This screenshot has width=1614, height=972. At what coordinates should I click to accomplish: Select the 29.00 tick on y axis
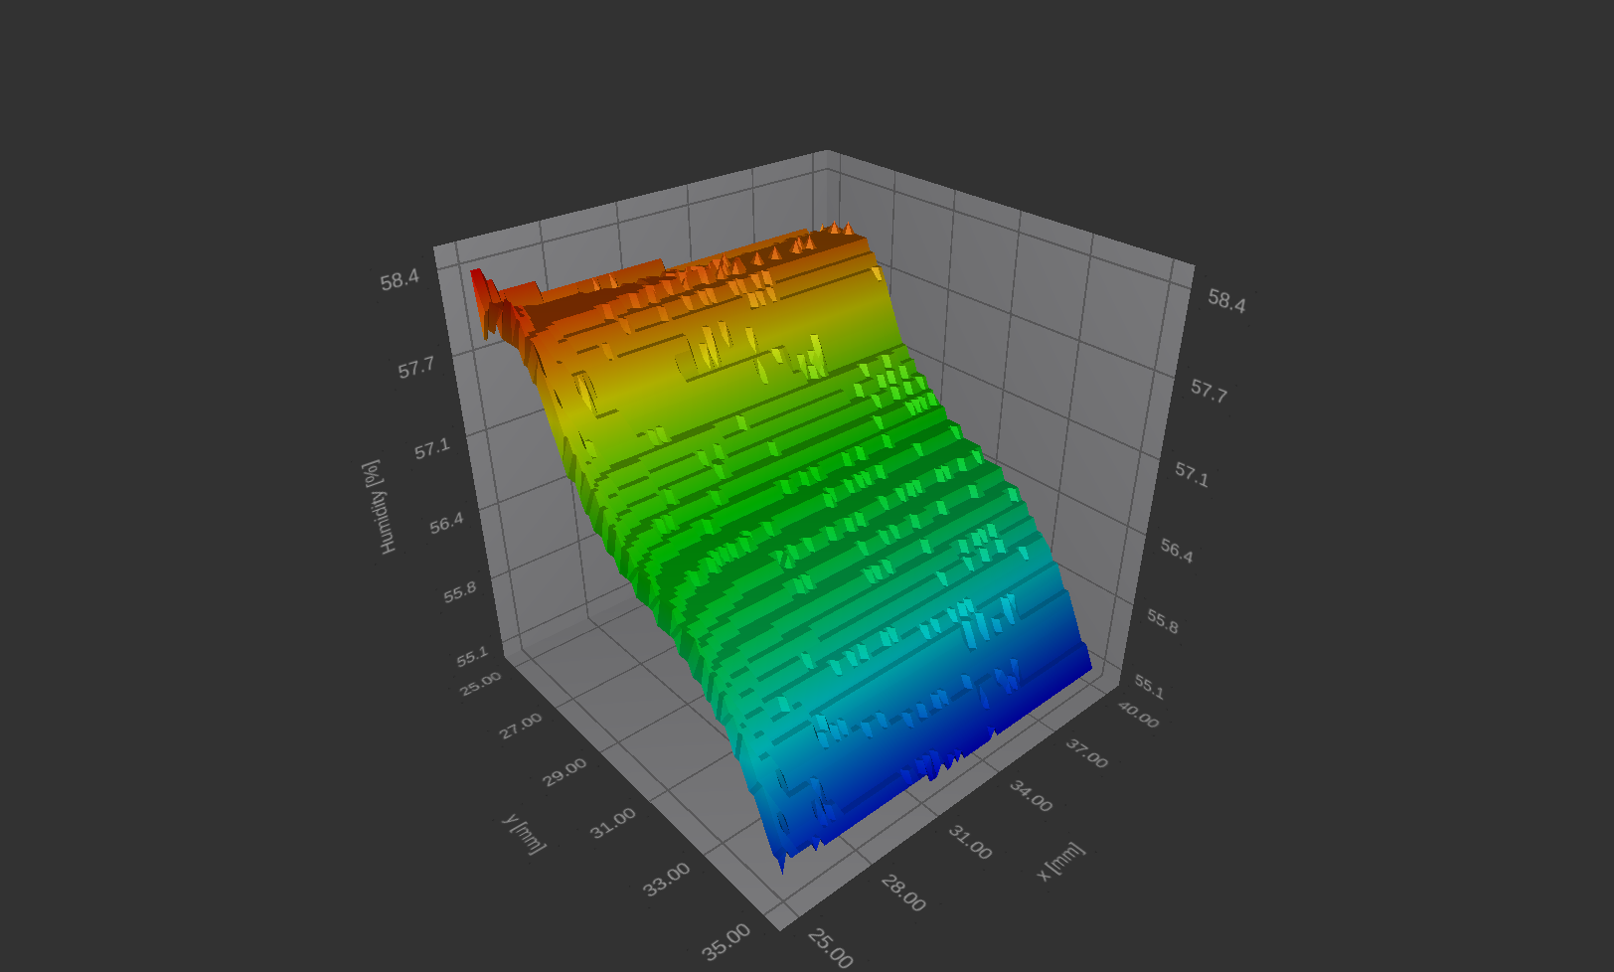click(x=564, y=772)
